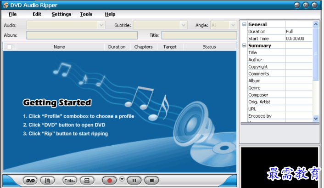Collapse the General properties section
Viewport: 324px width, 188px height.
[x=244, y=24]
